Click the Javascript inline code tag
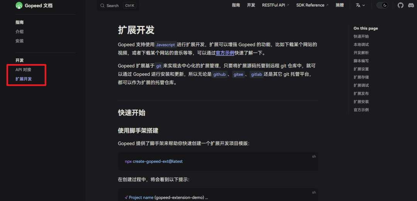The height and width of the screenshot is (201, 417). point(166,44)
